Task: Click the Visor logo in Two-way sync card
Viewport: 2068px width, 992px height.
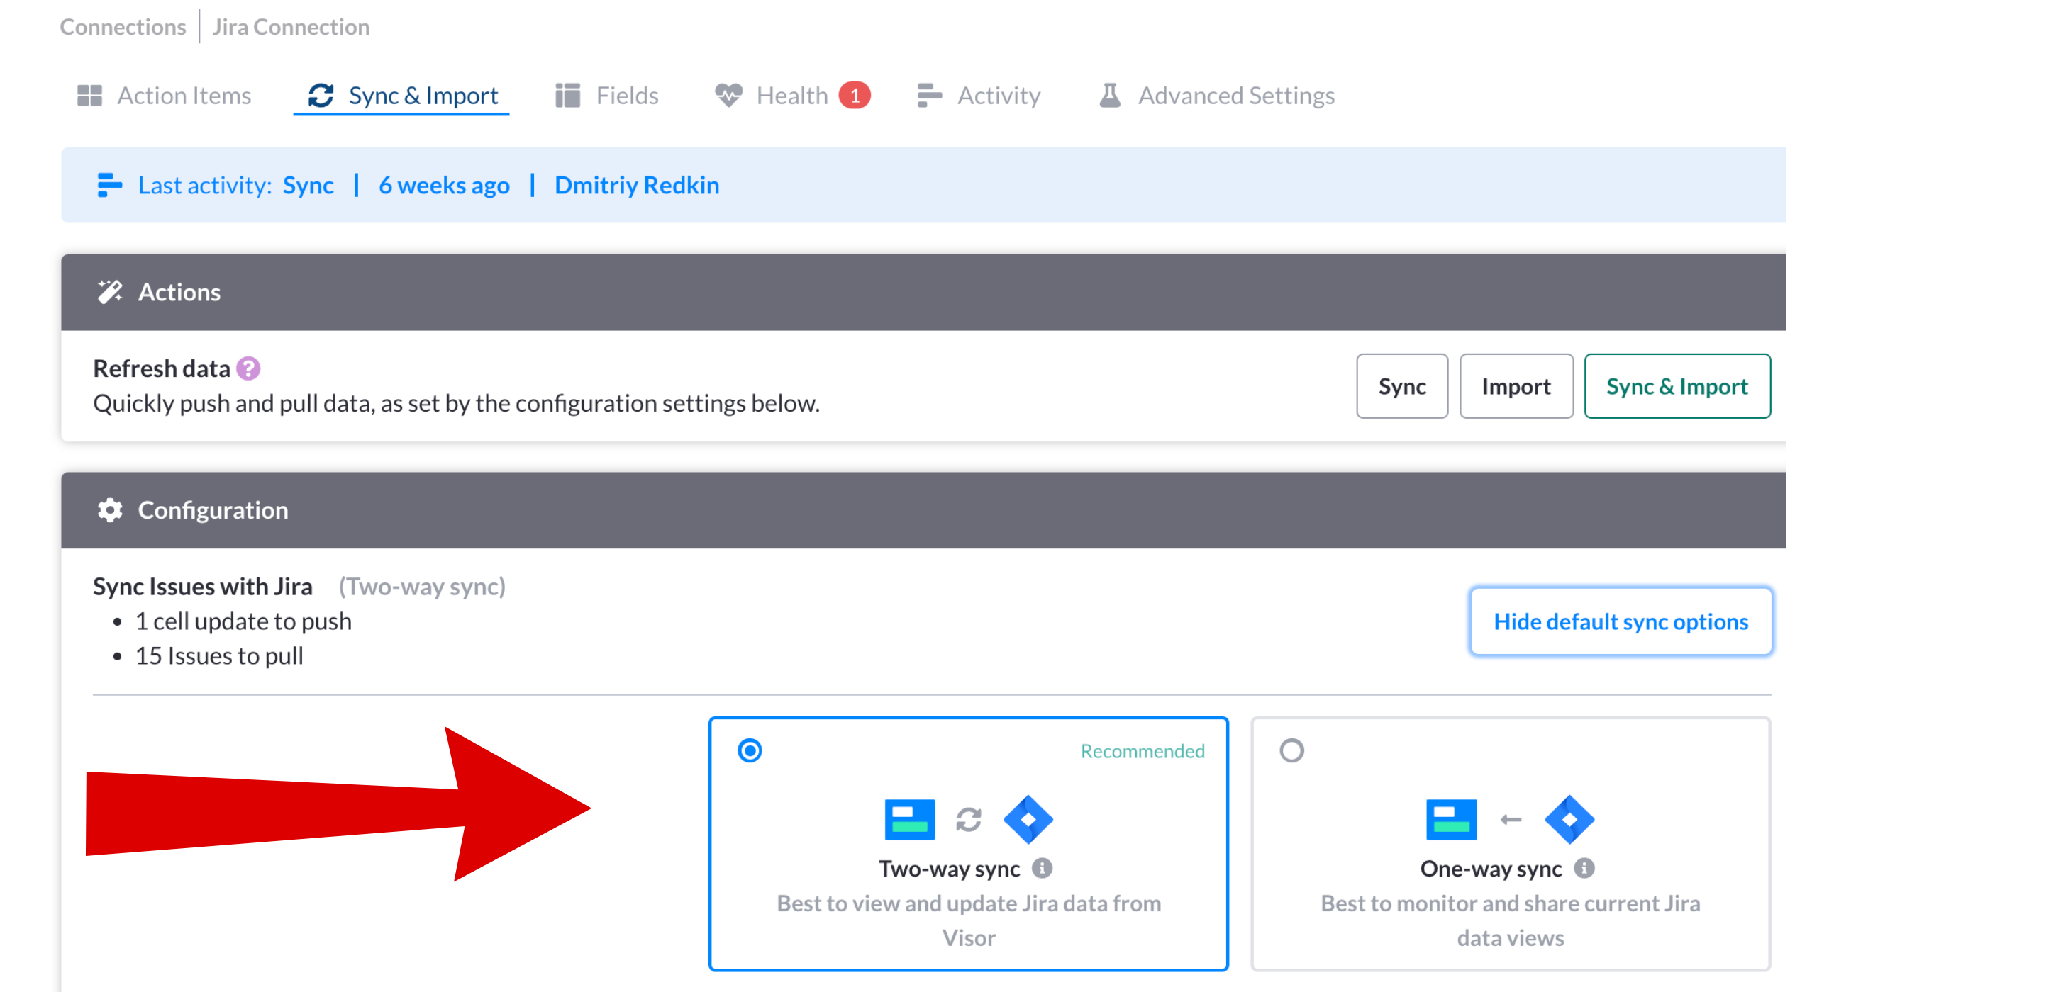Action: pos(910,820)
